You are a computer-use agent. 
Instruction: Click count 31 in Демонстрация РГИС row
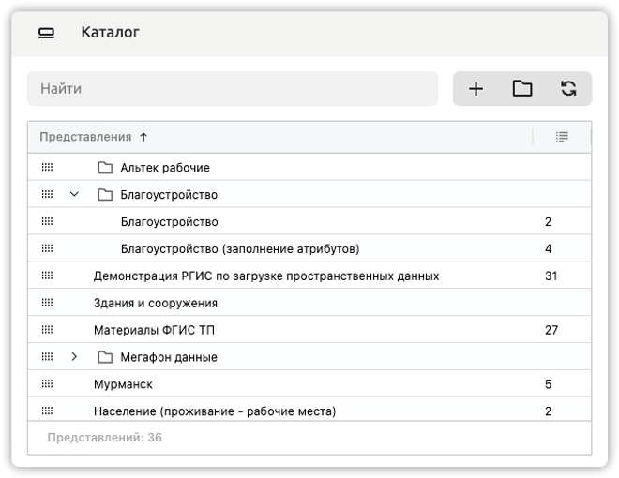click(551, 276)
